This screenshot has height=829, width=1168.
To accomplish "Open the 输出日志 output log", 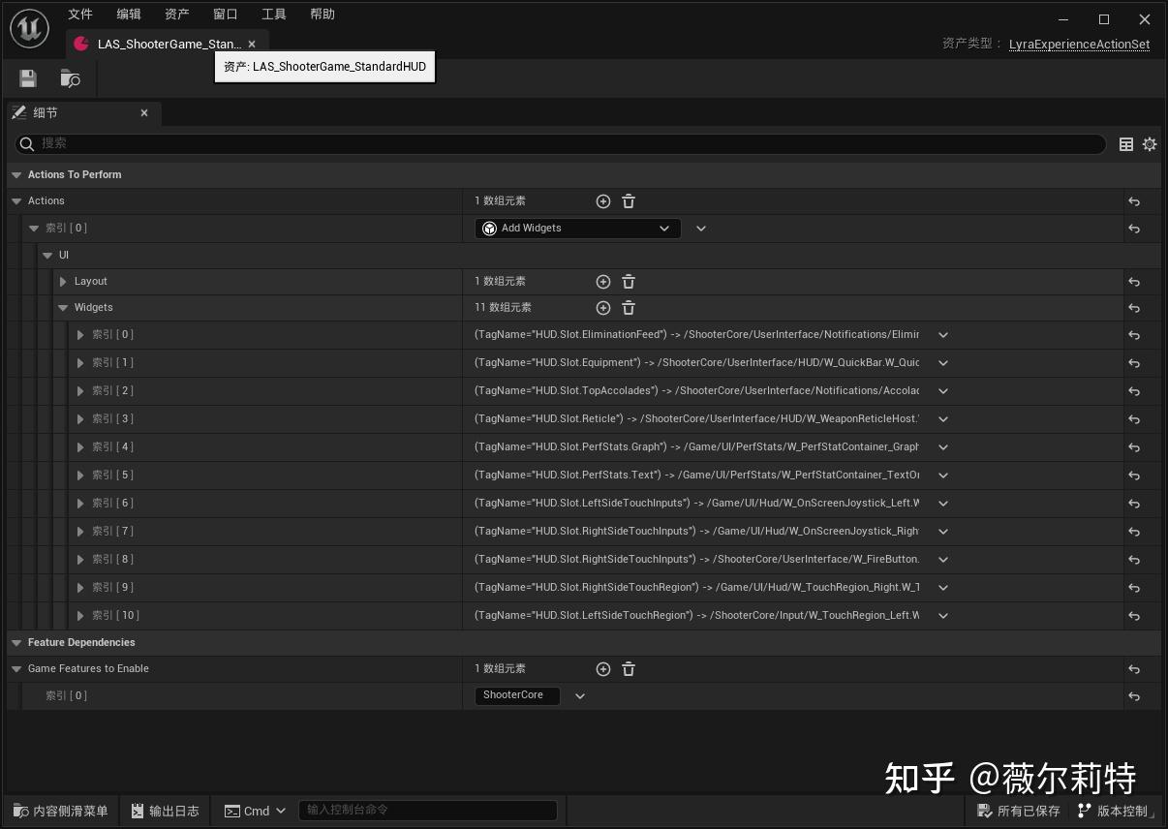I will [165, 811].
